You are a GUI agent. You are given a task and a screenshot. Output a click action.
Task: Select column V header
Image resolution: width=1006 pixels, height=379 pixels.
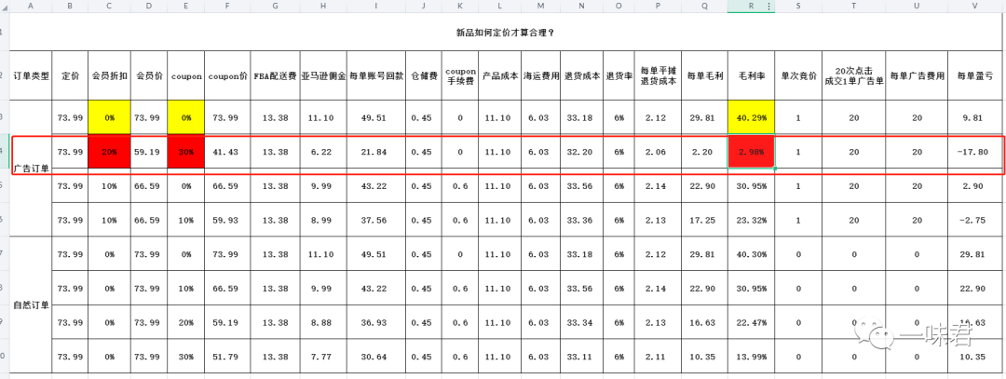point(974,6)
